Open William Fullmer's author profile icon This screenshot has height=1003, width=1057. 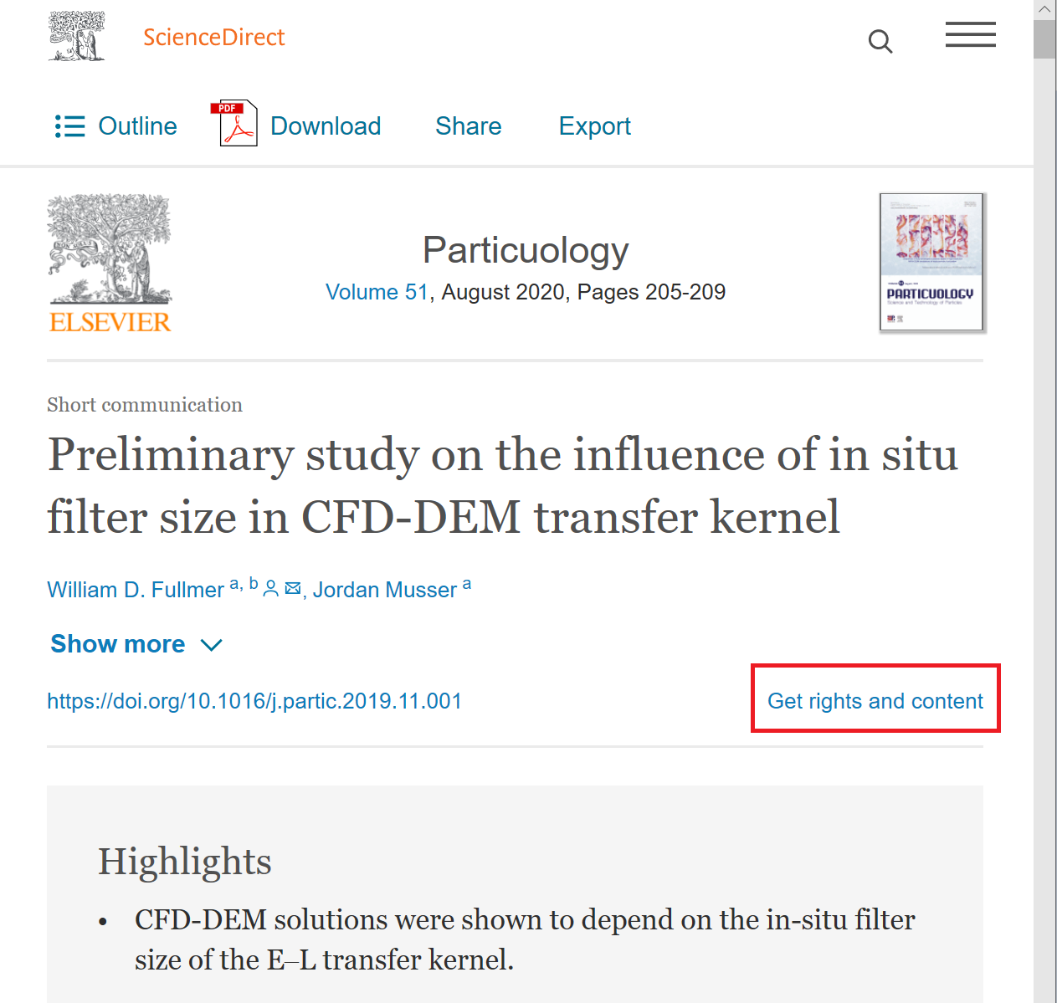(270, 589)
